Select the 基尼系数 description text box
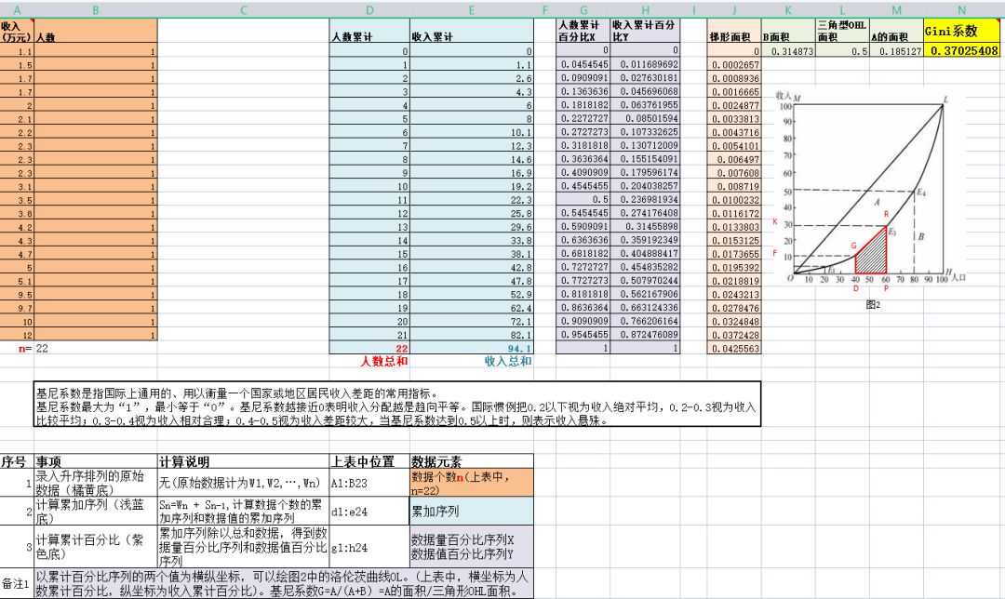 397,404
